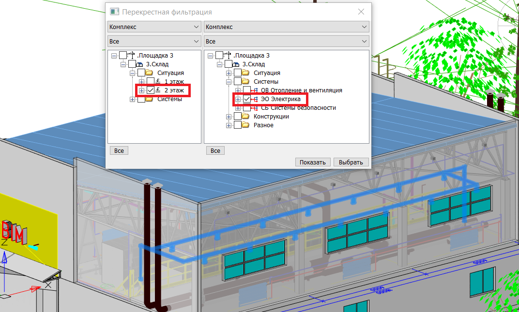Uncheck the 2 этаж checkbox
Viewport: 519px width, 312px height.
point(151,90)
